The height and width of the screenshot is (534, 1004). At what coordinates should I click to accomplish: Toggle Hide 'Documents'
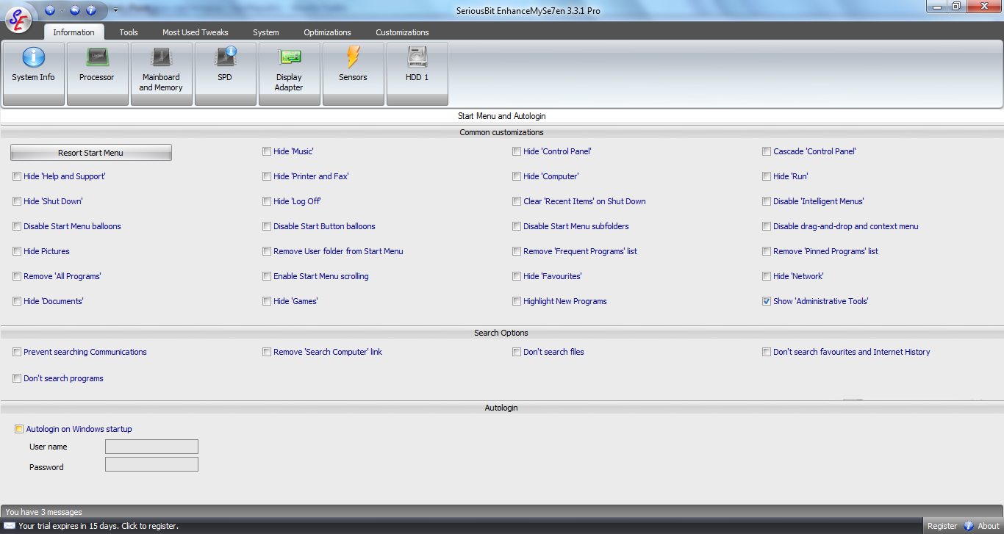coord(17,301)
